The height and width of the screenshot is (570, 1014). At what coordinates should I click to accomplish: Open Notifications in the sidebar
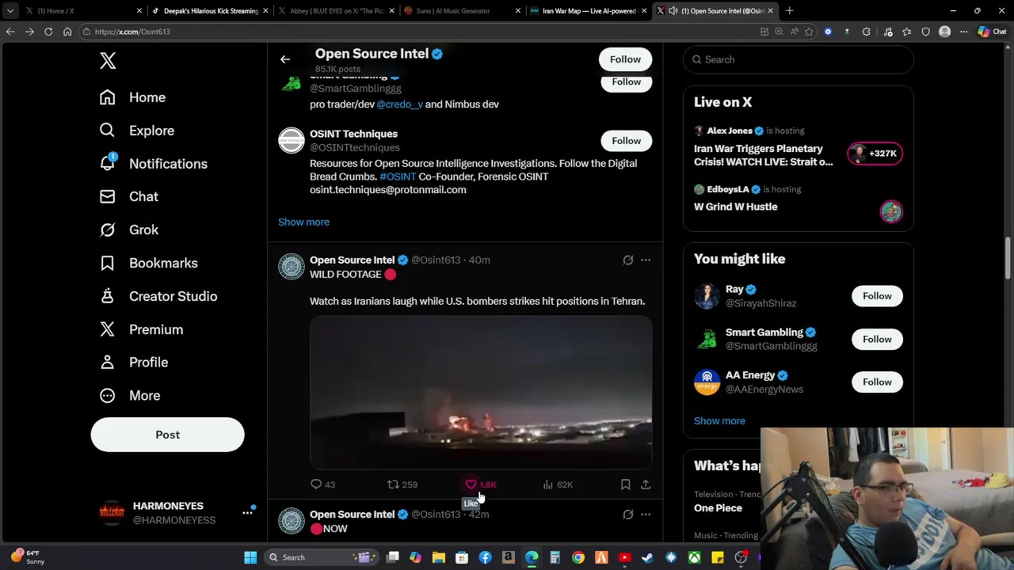(x=153, y=164)
